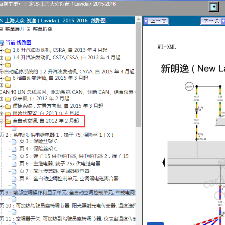Click document icon for 页 7：高压传感器
The width and height of the screenshot is (225, 225).
tap(14, 171)
